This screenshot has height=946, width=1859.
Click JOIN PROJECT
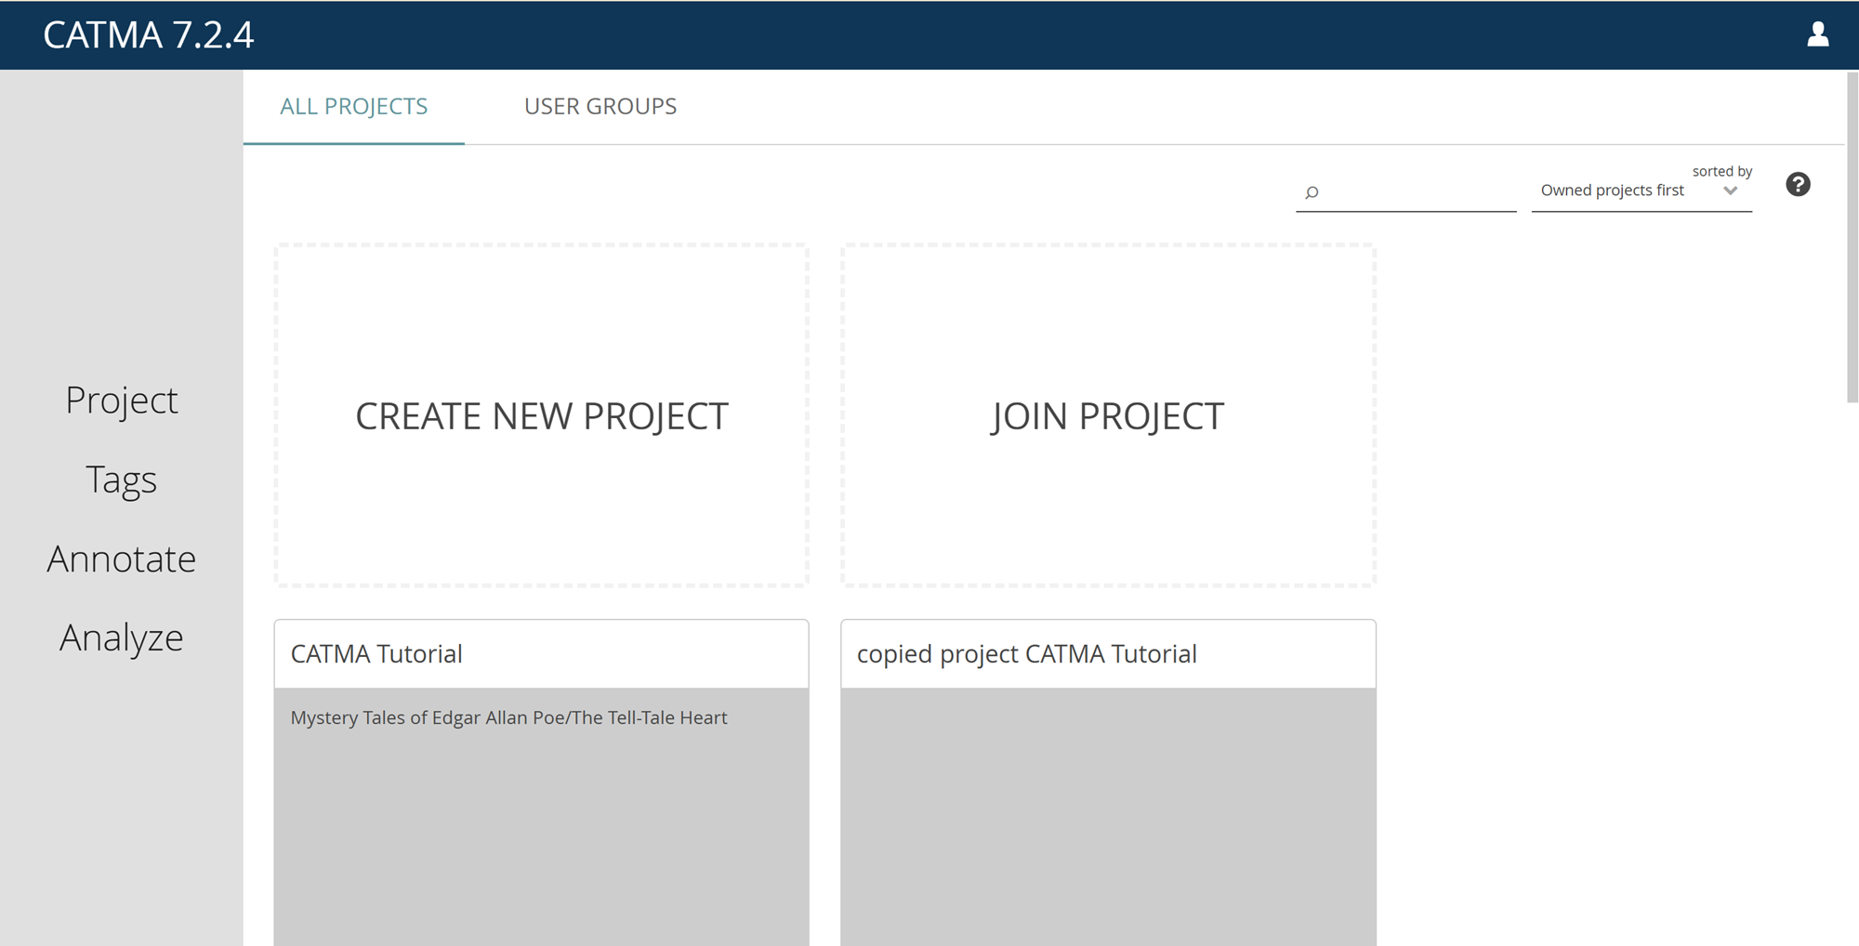tap(1108, 415)
